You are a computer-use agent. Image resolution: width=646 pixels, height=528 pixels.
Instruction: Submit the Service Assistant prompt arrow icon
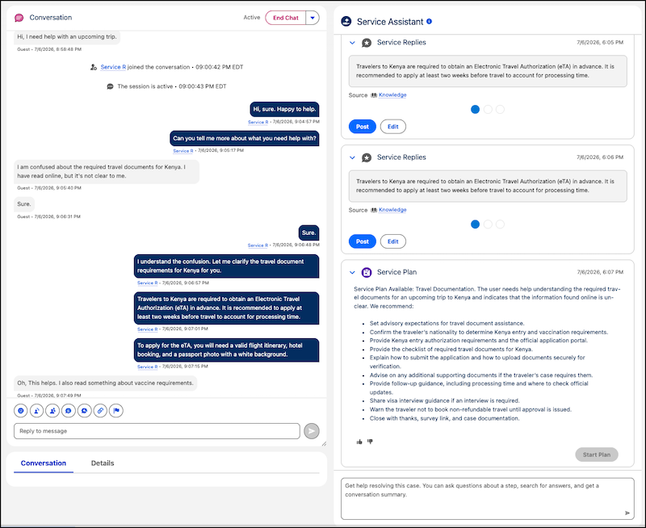(x=627, y=513)
